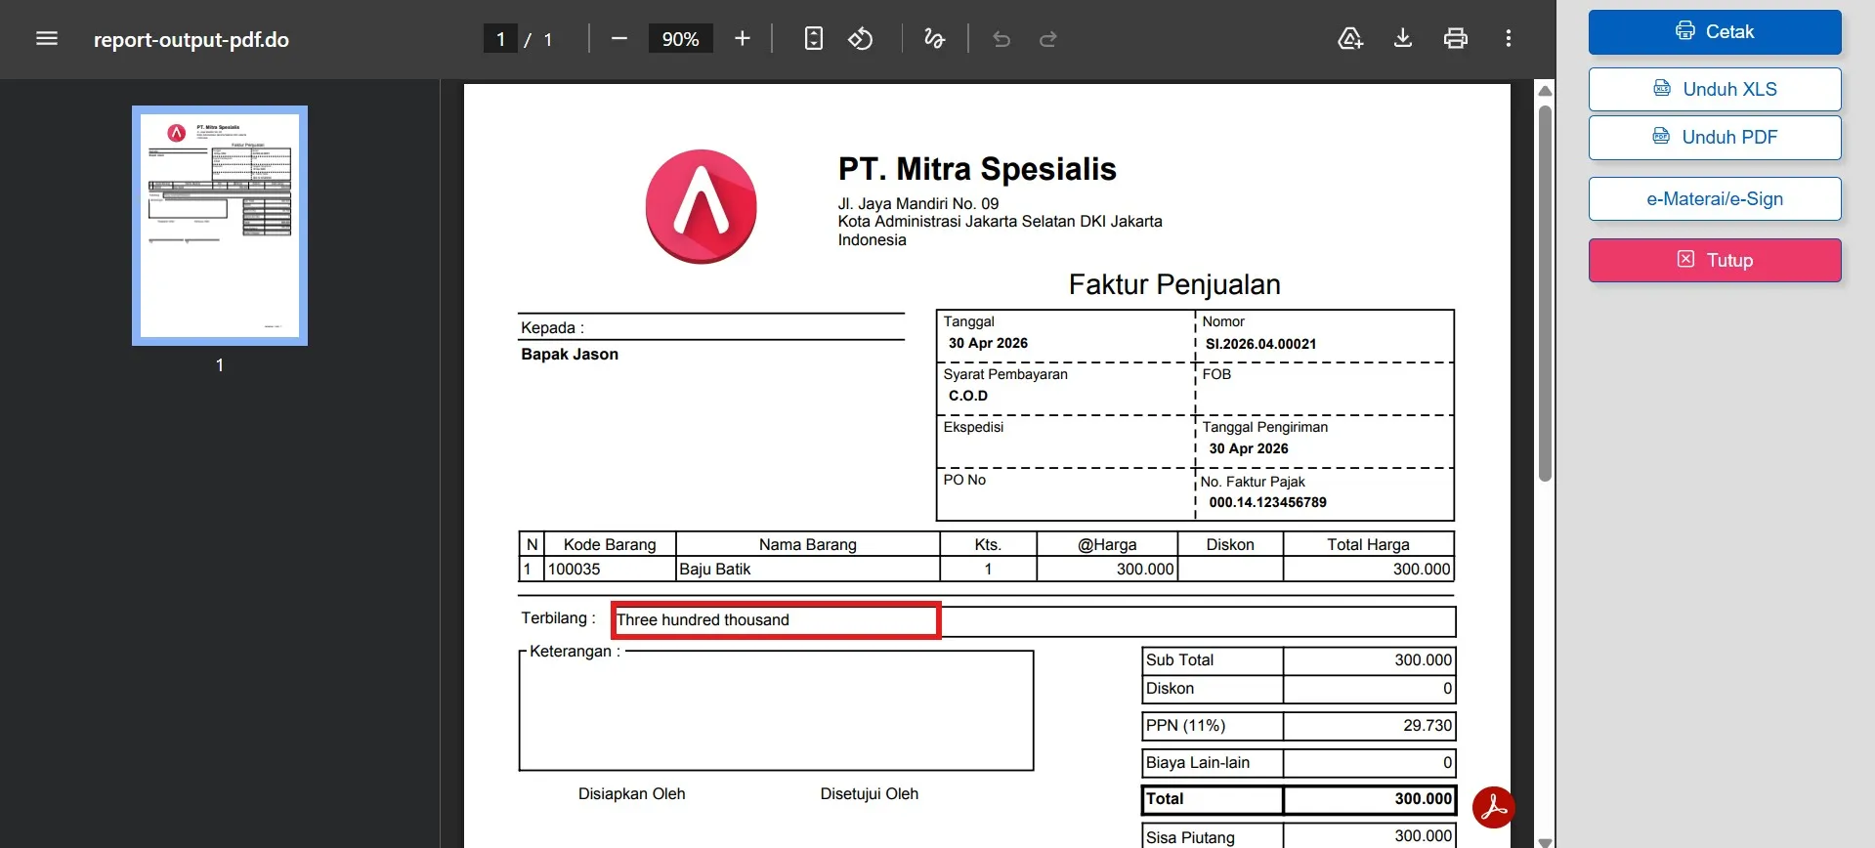The image size is (1875, 848).
Task: Click the red Adobe Acrobat floating icon
Action: tap(1494, 807)
